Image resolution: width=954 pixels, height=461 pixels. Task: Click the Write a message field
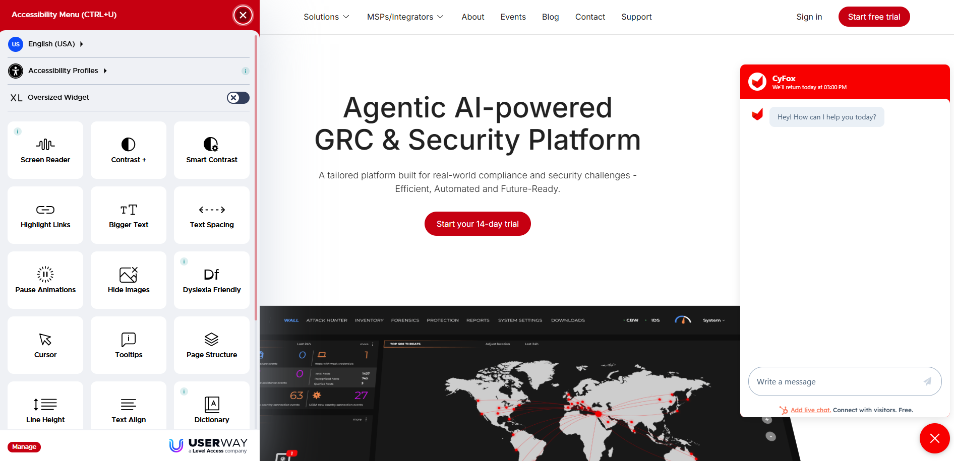(x=834, y=382)
